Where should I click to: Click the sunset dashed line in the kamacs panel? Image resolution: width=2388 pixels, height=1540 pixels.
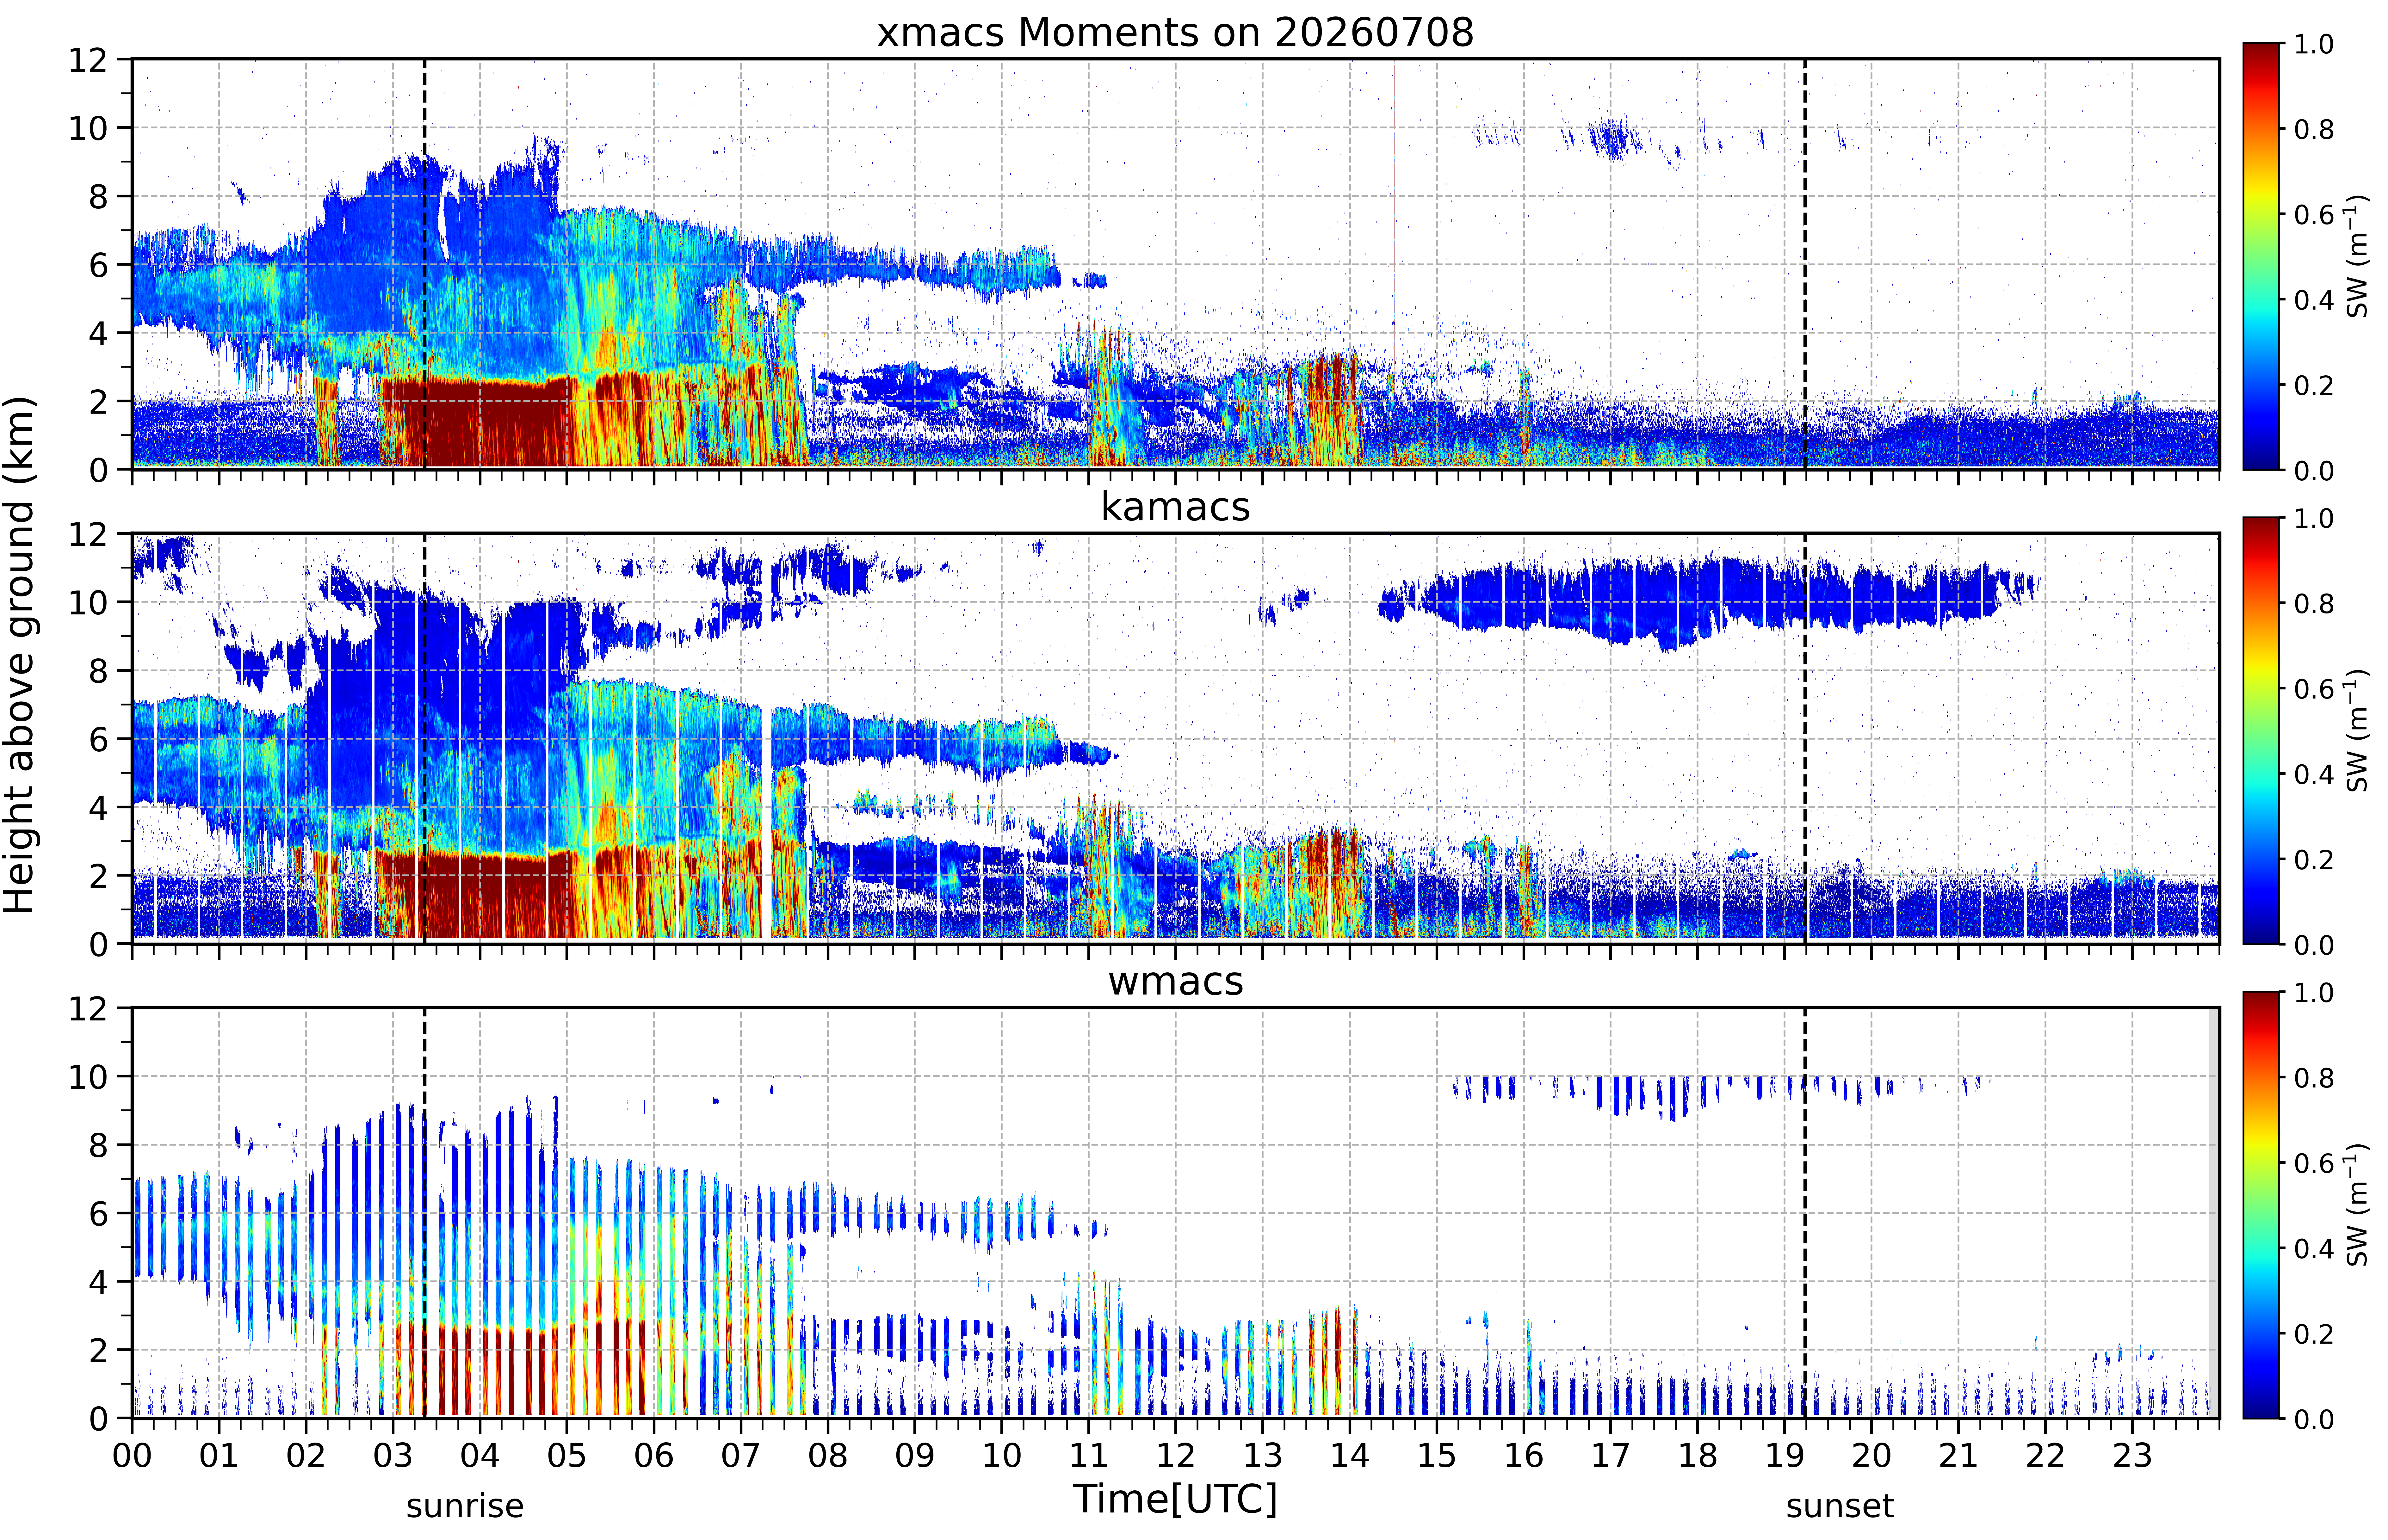(x=1805, y=738)
